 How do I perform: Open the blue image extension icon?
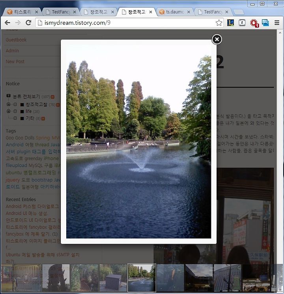point(265,23)
